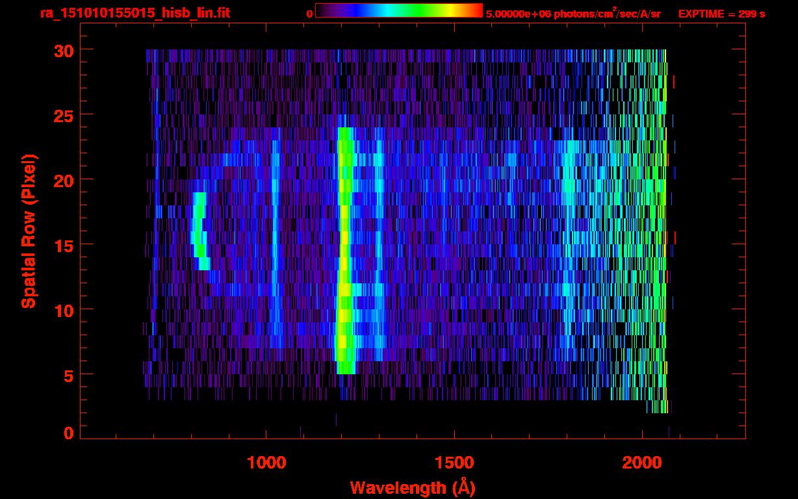Viewport: 798px width, 499px height.
Task: Click the Spatial Row (Pixel) axis title
Action: pyautogui.click(x=29, y=231)
